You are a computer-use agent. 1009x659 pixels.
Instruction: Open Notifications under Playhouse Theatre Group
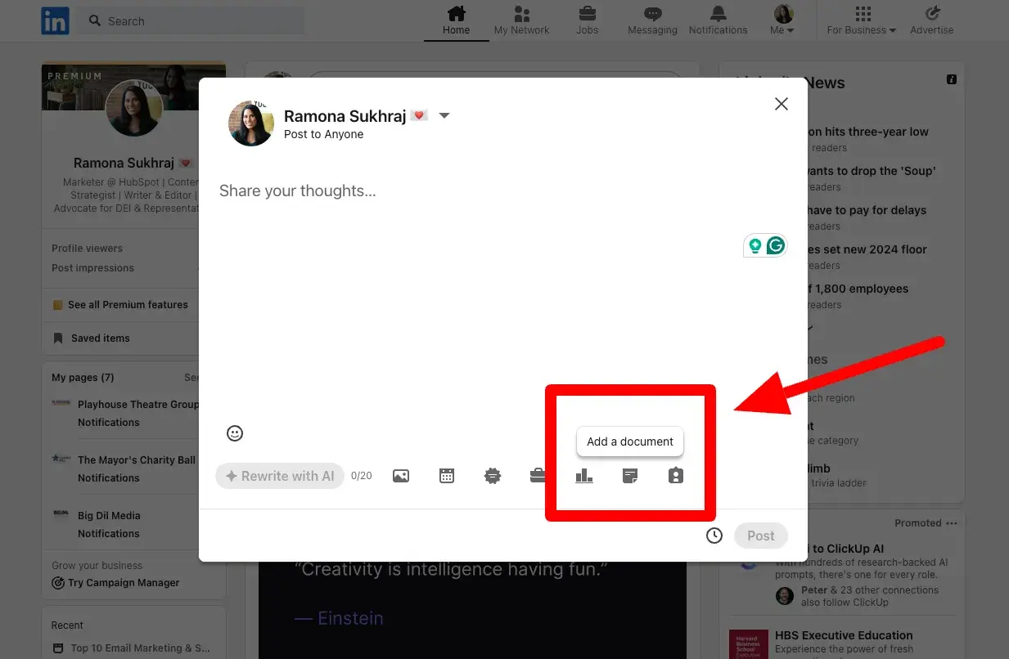point(109,423)
